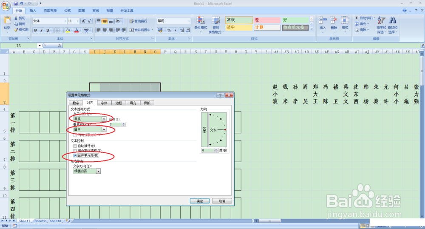Toggle the Wrap Text (自动换行) checkbox in dialog
This screenshot has width=425, height=229.
click(x=75, y=146)
